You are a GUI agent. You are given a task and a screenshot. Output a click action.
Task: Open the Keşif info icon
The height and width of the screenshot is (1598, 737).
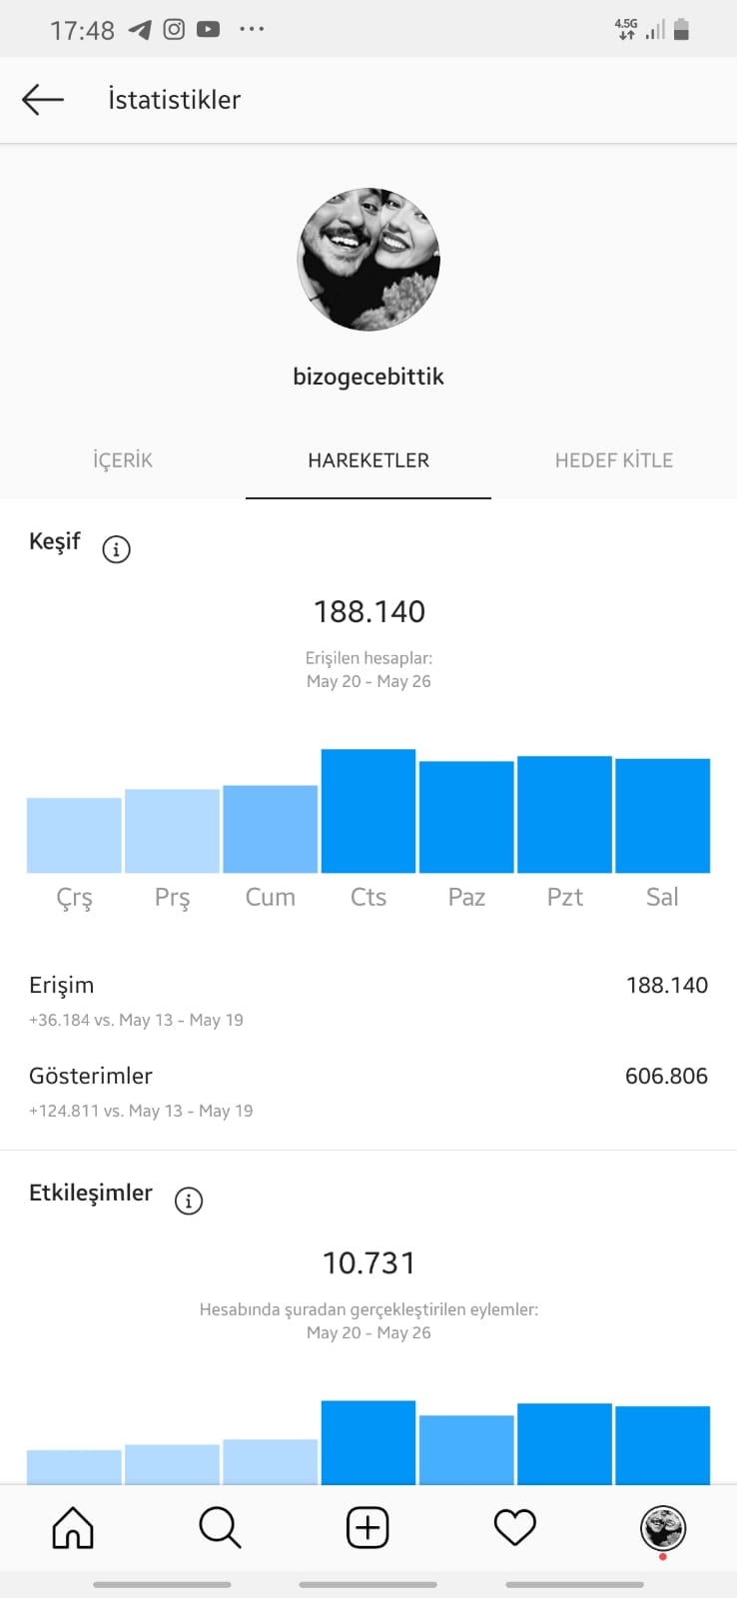[116, 548]
